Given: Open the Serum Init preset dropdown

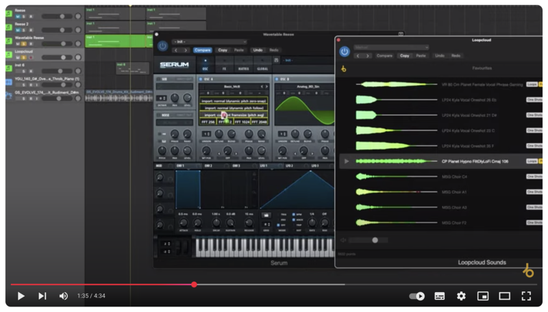Looking at the screenshot, I should (x=210, y=42).
